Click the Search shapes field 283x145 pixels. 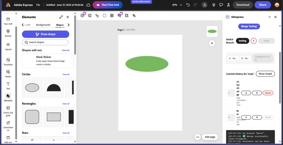pyautogui.click(x=45, y=42)
